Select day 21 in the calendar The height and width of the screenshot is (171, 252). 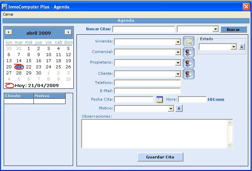[x=19, y=67]
